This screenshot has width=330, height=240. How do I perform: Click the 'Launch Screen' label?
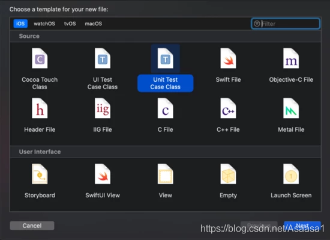click(291, 195)
